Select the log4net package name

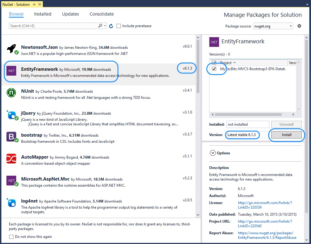(29, 201)
